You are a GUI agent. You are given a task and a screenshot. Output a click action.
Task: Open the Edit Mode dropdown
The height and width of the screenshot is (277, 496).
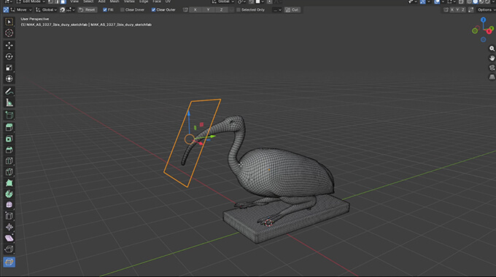(x=31, y=1)
